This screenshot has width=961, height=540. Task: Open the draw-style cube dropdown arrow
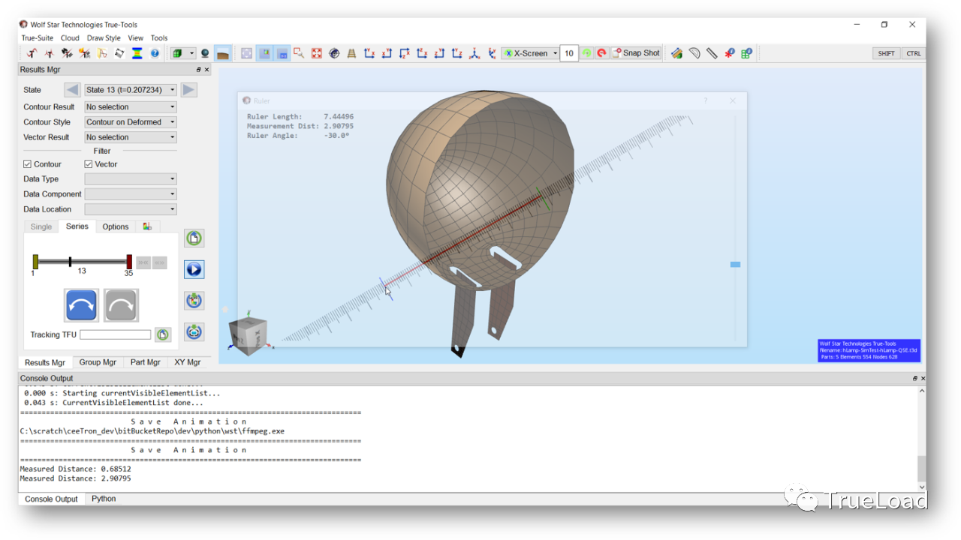click(x=192, y=53)
